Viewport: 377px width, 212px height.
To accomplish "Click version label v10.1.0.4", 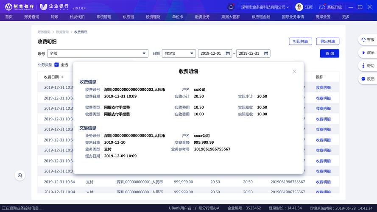I will click(79, 8).
